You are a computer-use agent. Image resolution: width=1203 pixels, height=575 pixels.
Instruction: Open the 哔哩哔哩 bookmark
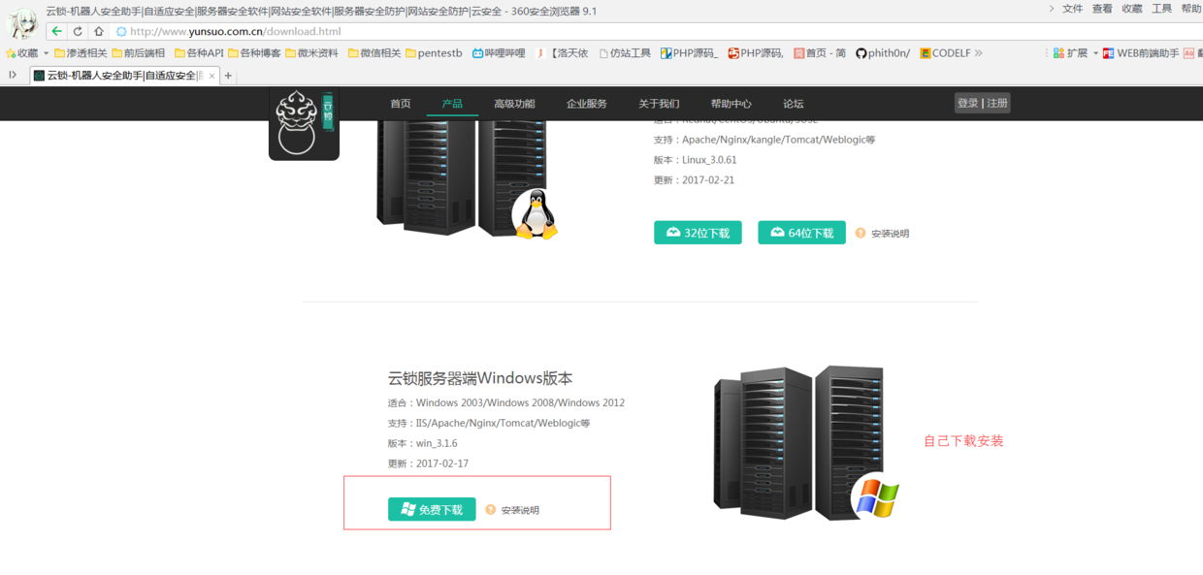(x=499, y=53)
